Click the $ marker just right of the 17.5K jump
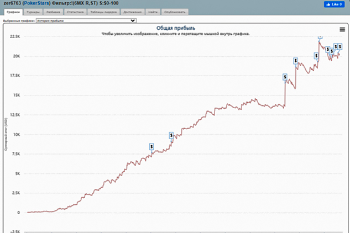Viewport: 350px width, 233px height. pos(296,60)
